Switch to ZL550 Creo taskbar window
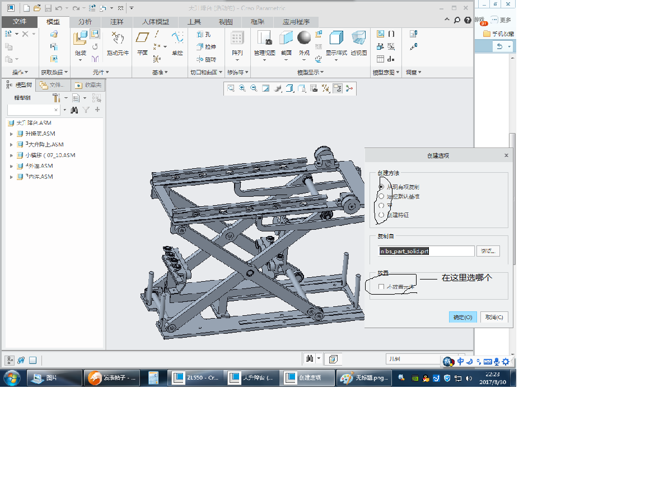 [x=196, y=378]
